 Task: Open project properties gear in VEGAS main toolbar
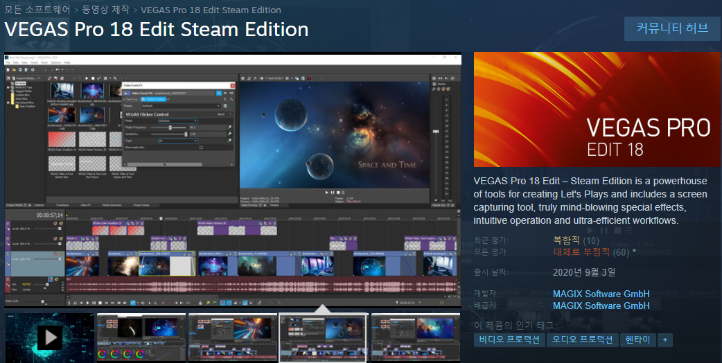(33, 70)
